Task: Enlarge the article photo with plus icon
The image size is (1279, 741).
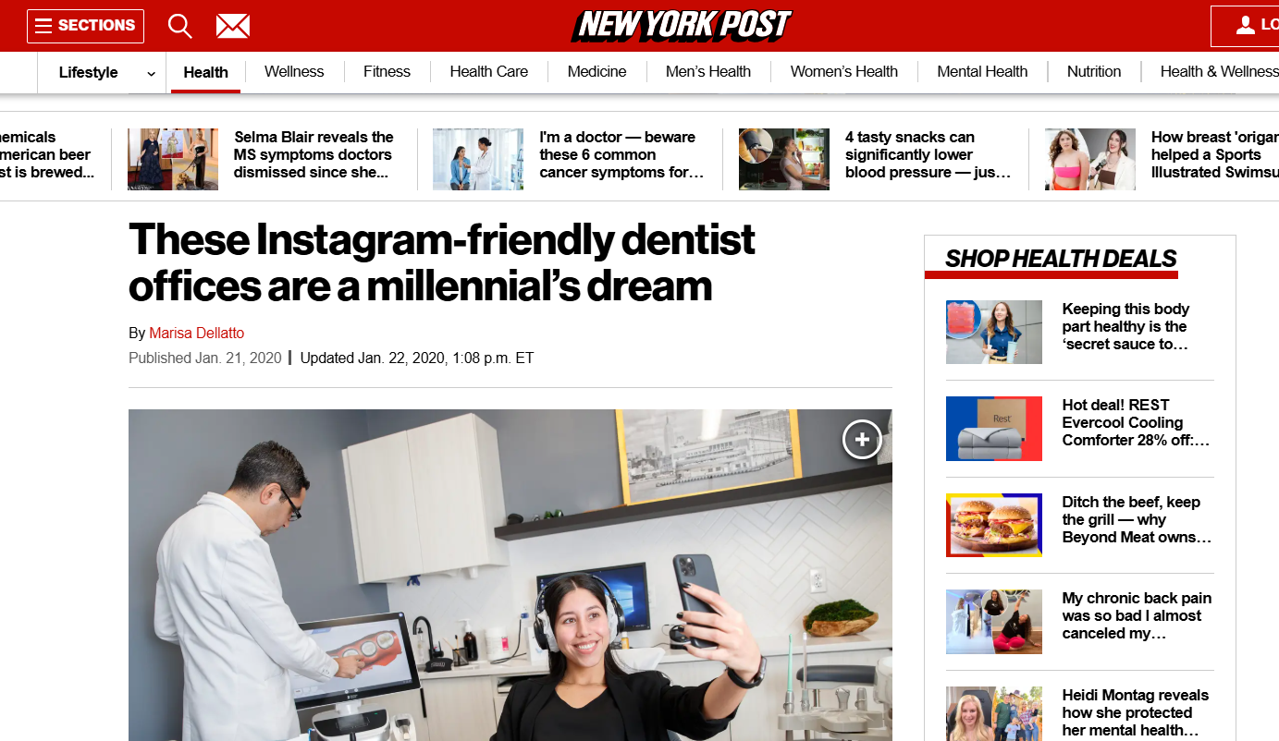Action: click(x=862, y=441)
